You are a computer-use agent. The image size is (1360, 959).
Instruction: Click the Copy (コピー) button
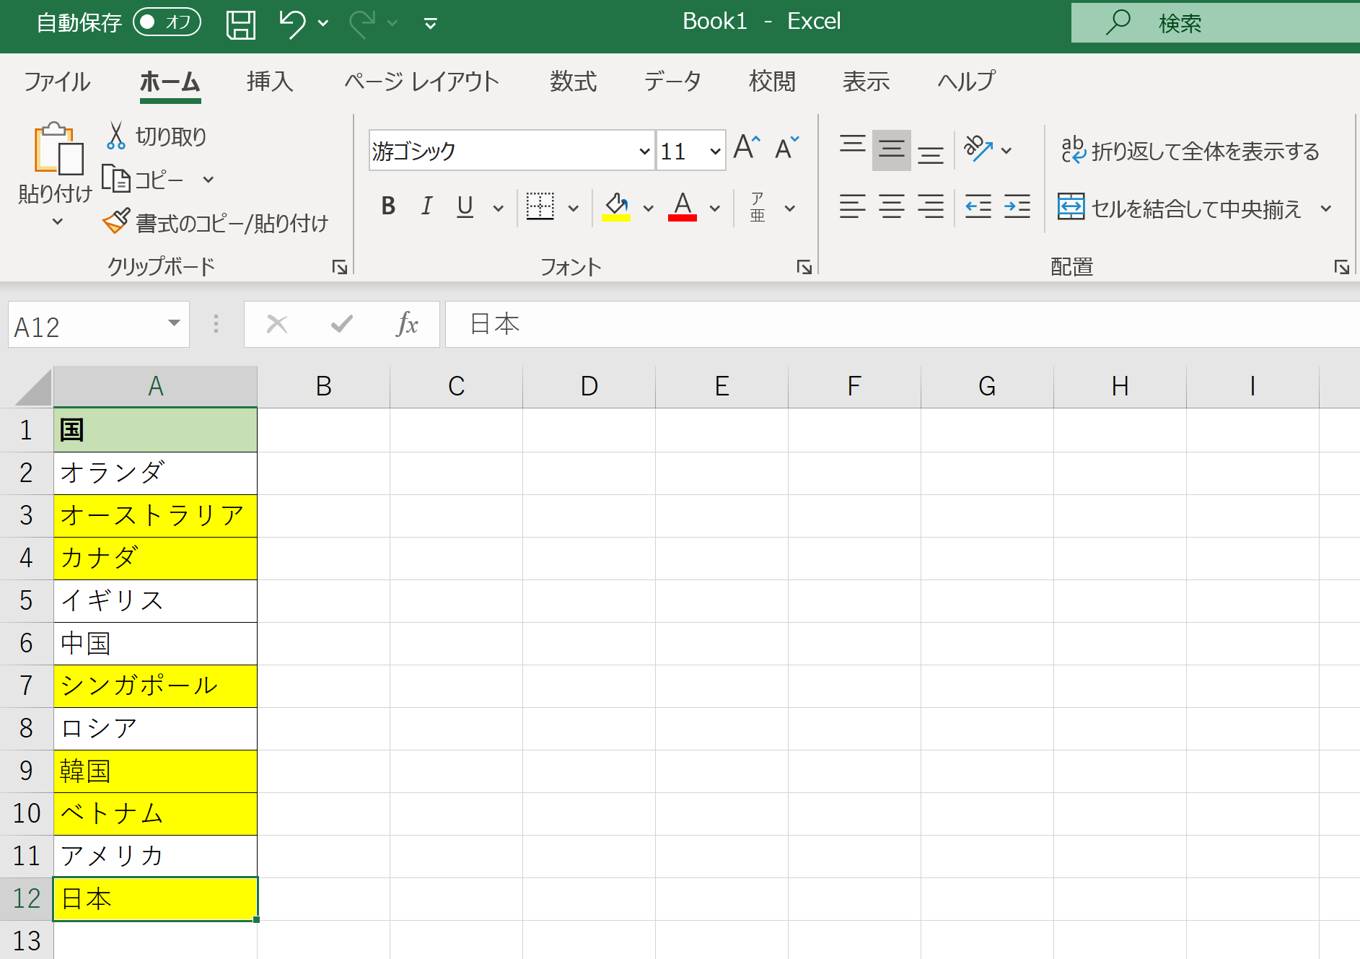point(143,179)
